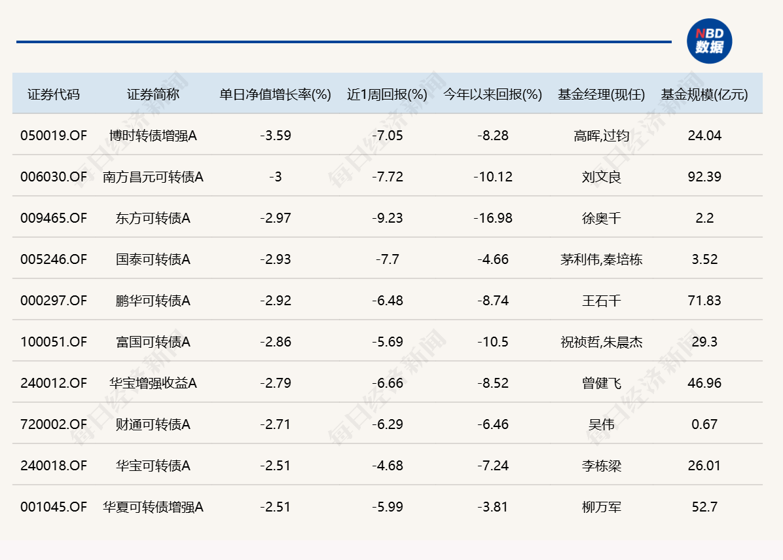Click daily growth value -2.93
This screenshot has height=560, width=783.
coord(275,259)
